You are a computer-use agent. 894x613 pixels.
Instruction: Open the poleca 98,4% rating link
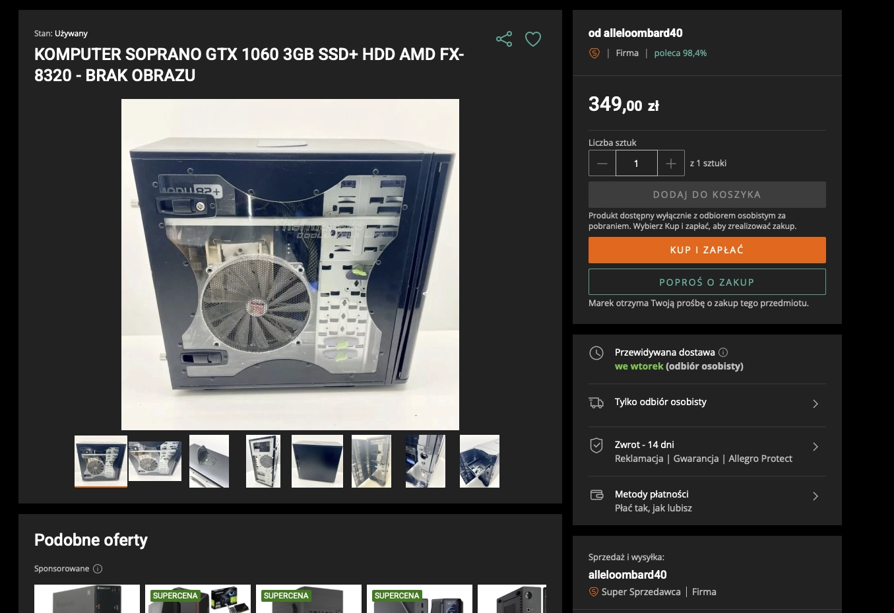(680, 53)
